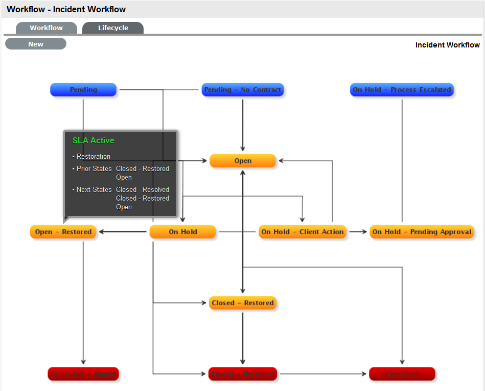The height and width of the screenshot is (391, 485).
Task: Switch to the Lifecycle tab
Action: tap(112, 28)
